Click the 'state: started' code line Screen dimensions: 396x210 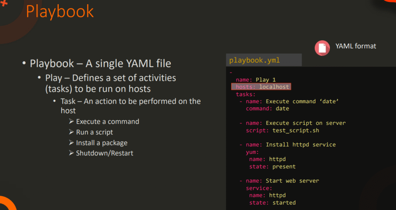tap(272, 202)
